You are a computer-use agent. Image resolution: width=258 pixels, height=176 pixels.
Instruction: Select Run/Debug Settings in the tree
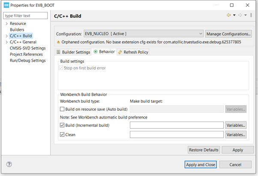(x=27, y=61)
